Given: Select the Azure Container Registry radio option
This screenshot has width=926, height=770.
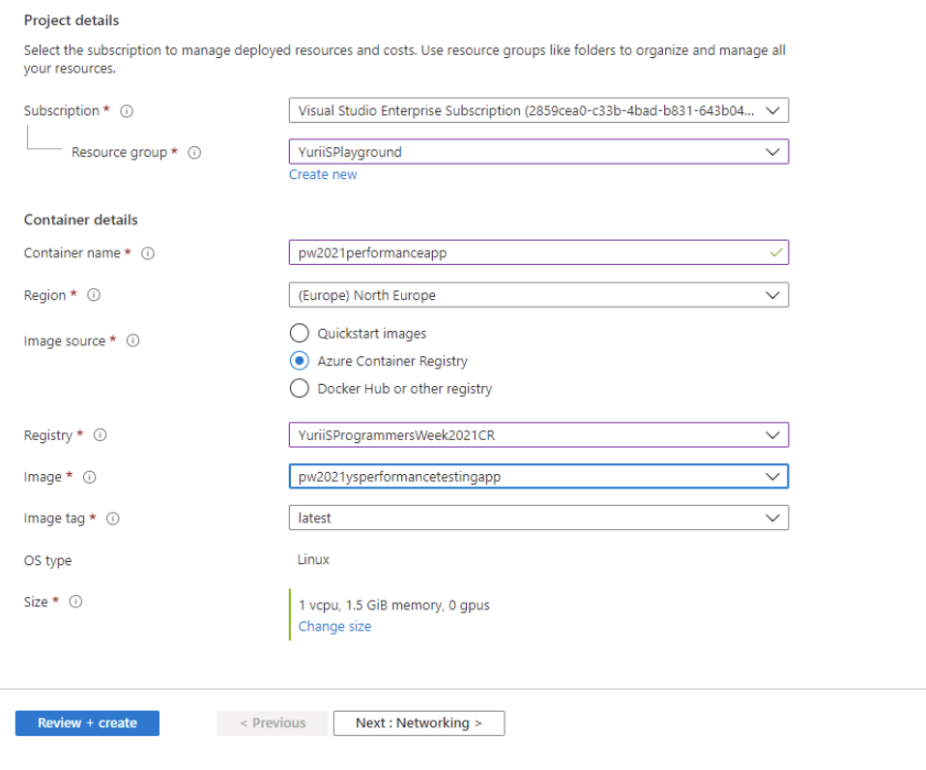Looking at the screenshot, I should 300,361.
